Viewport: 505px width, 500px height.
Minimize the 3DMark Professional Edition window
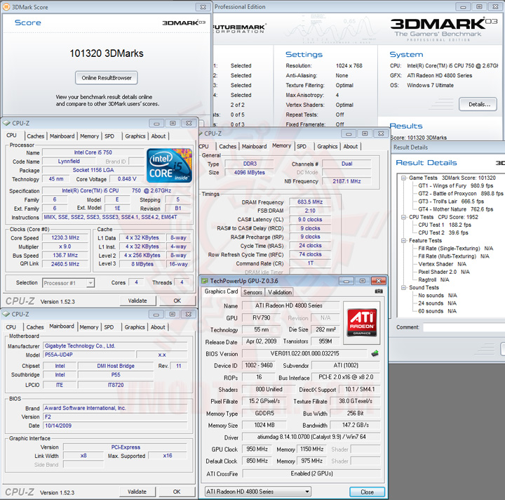click(x=463, y=7)
